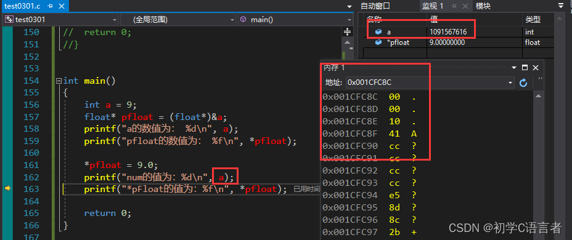Open the memory toolbar overflow options
Viewport: 572px width, 240px height.
pos(541,79)
